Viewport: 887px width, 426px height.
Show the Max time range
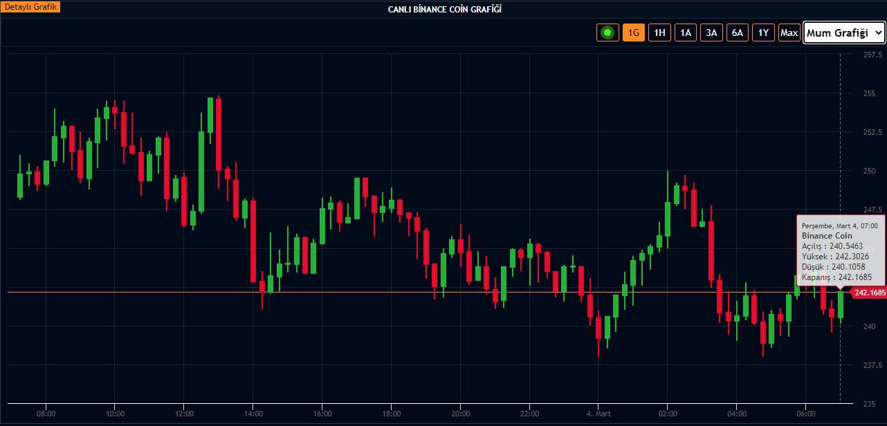tap(789, 33)
